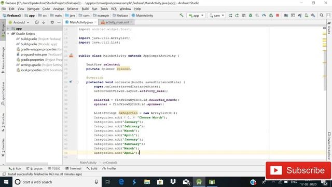This screenshot has height=187, width=332.
Task: Open the app run configuration dropdown
Action: pyautogui.click(x=196, y=16)
